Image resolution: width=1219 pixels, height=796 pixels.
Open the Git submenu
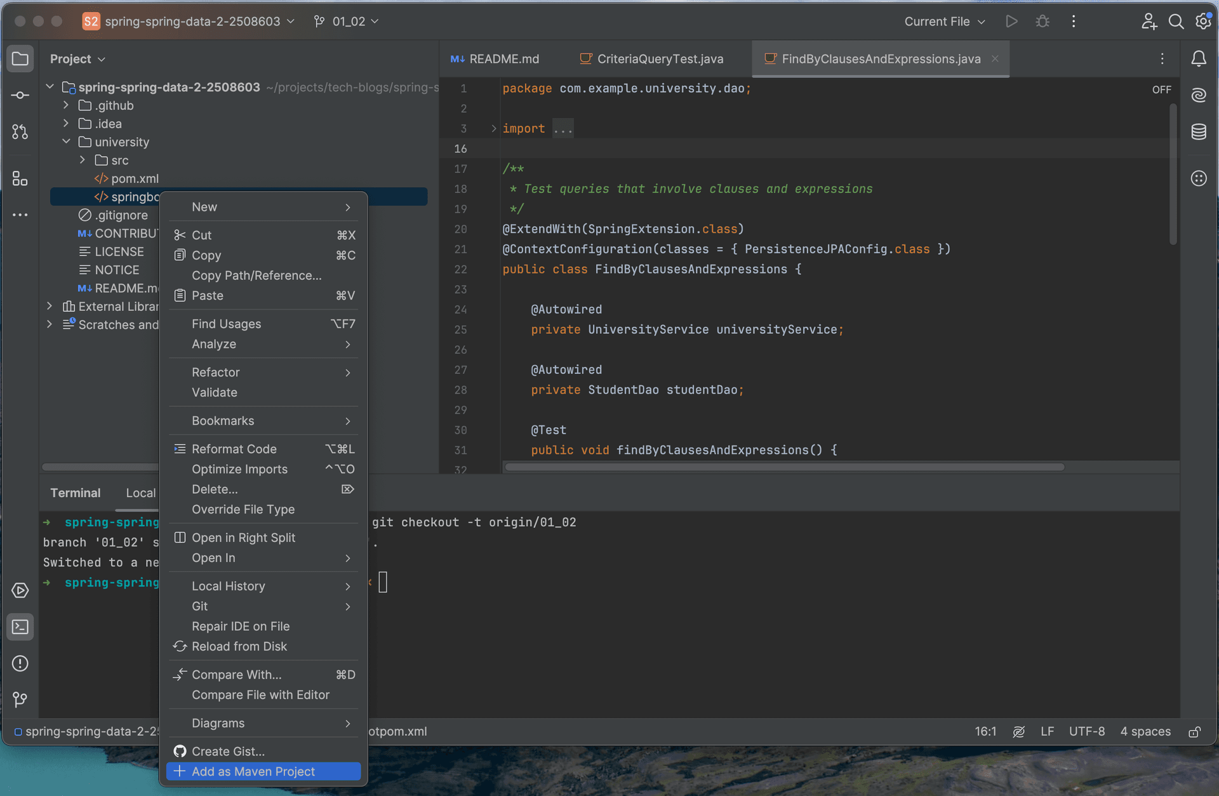point(263,606)
